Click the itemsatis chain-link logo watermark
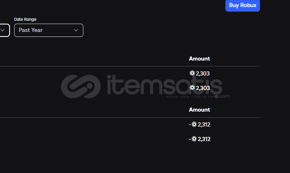Screen dimensions: 290x173 [x=81, y=86]
